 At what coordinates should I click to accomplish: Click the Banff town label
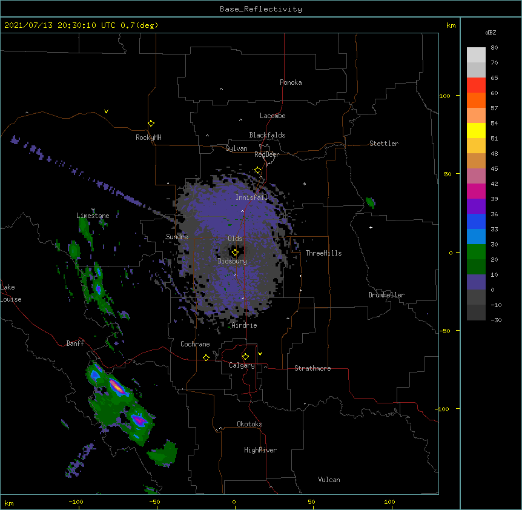(x=75, y=343)
